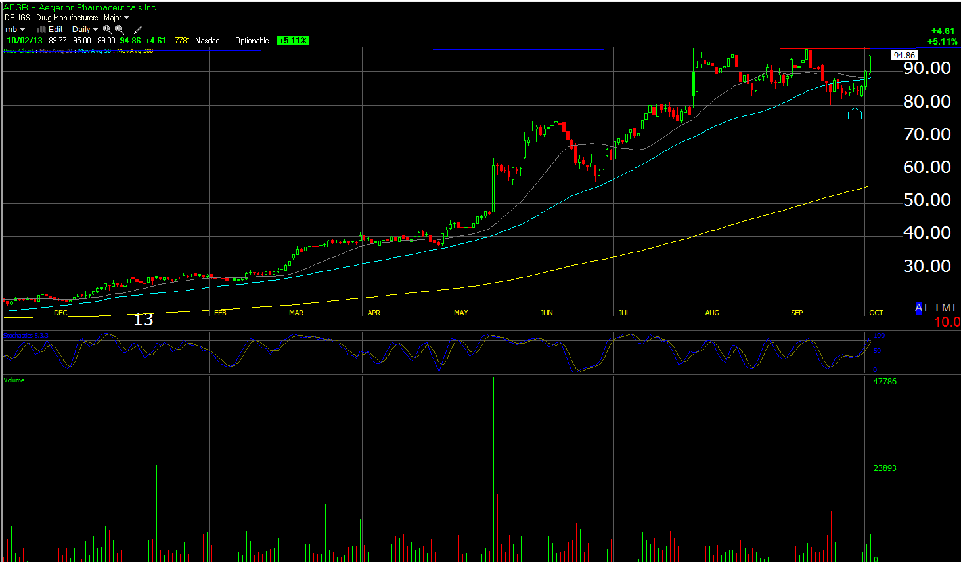Click the Volume pane label
This screenshot has height=562, width=961.
point(14,380)
